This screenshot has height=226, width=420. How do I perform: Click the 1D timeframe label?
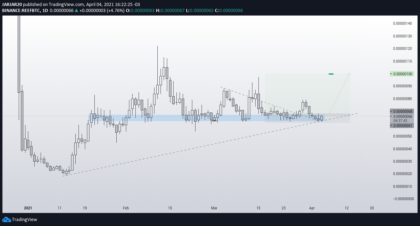(x=45, y=11)
